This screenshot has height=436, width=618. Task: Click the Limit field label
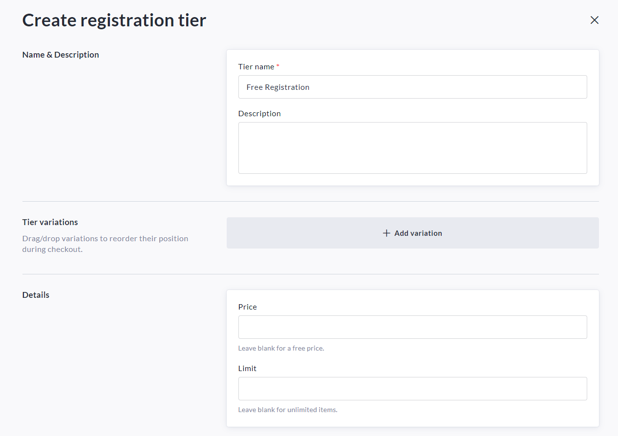pyautogui.click(x=247, y=368)
